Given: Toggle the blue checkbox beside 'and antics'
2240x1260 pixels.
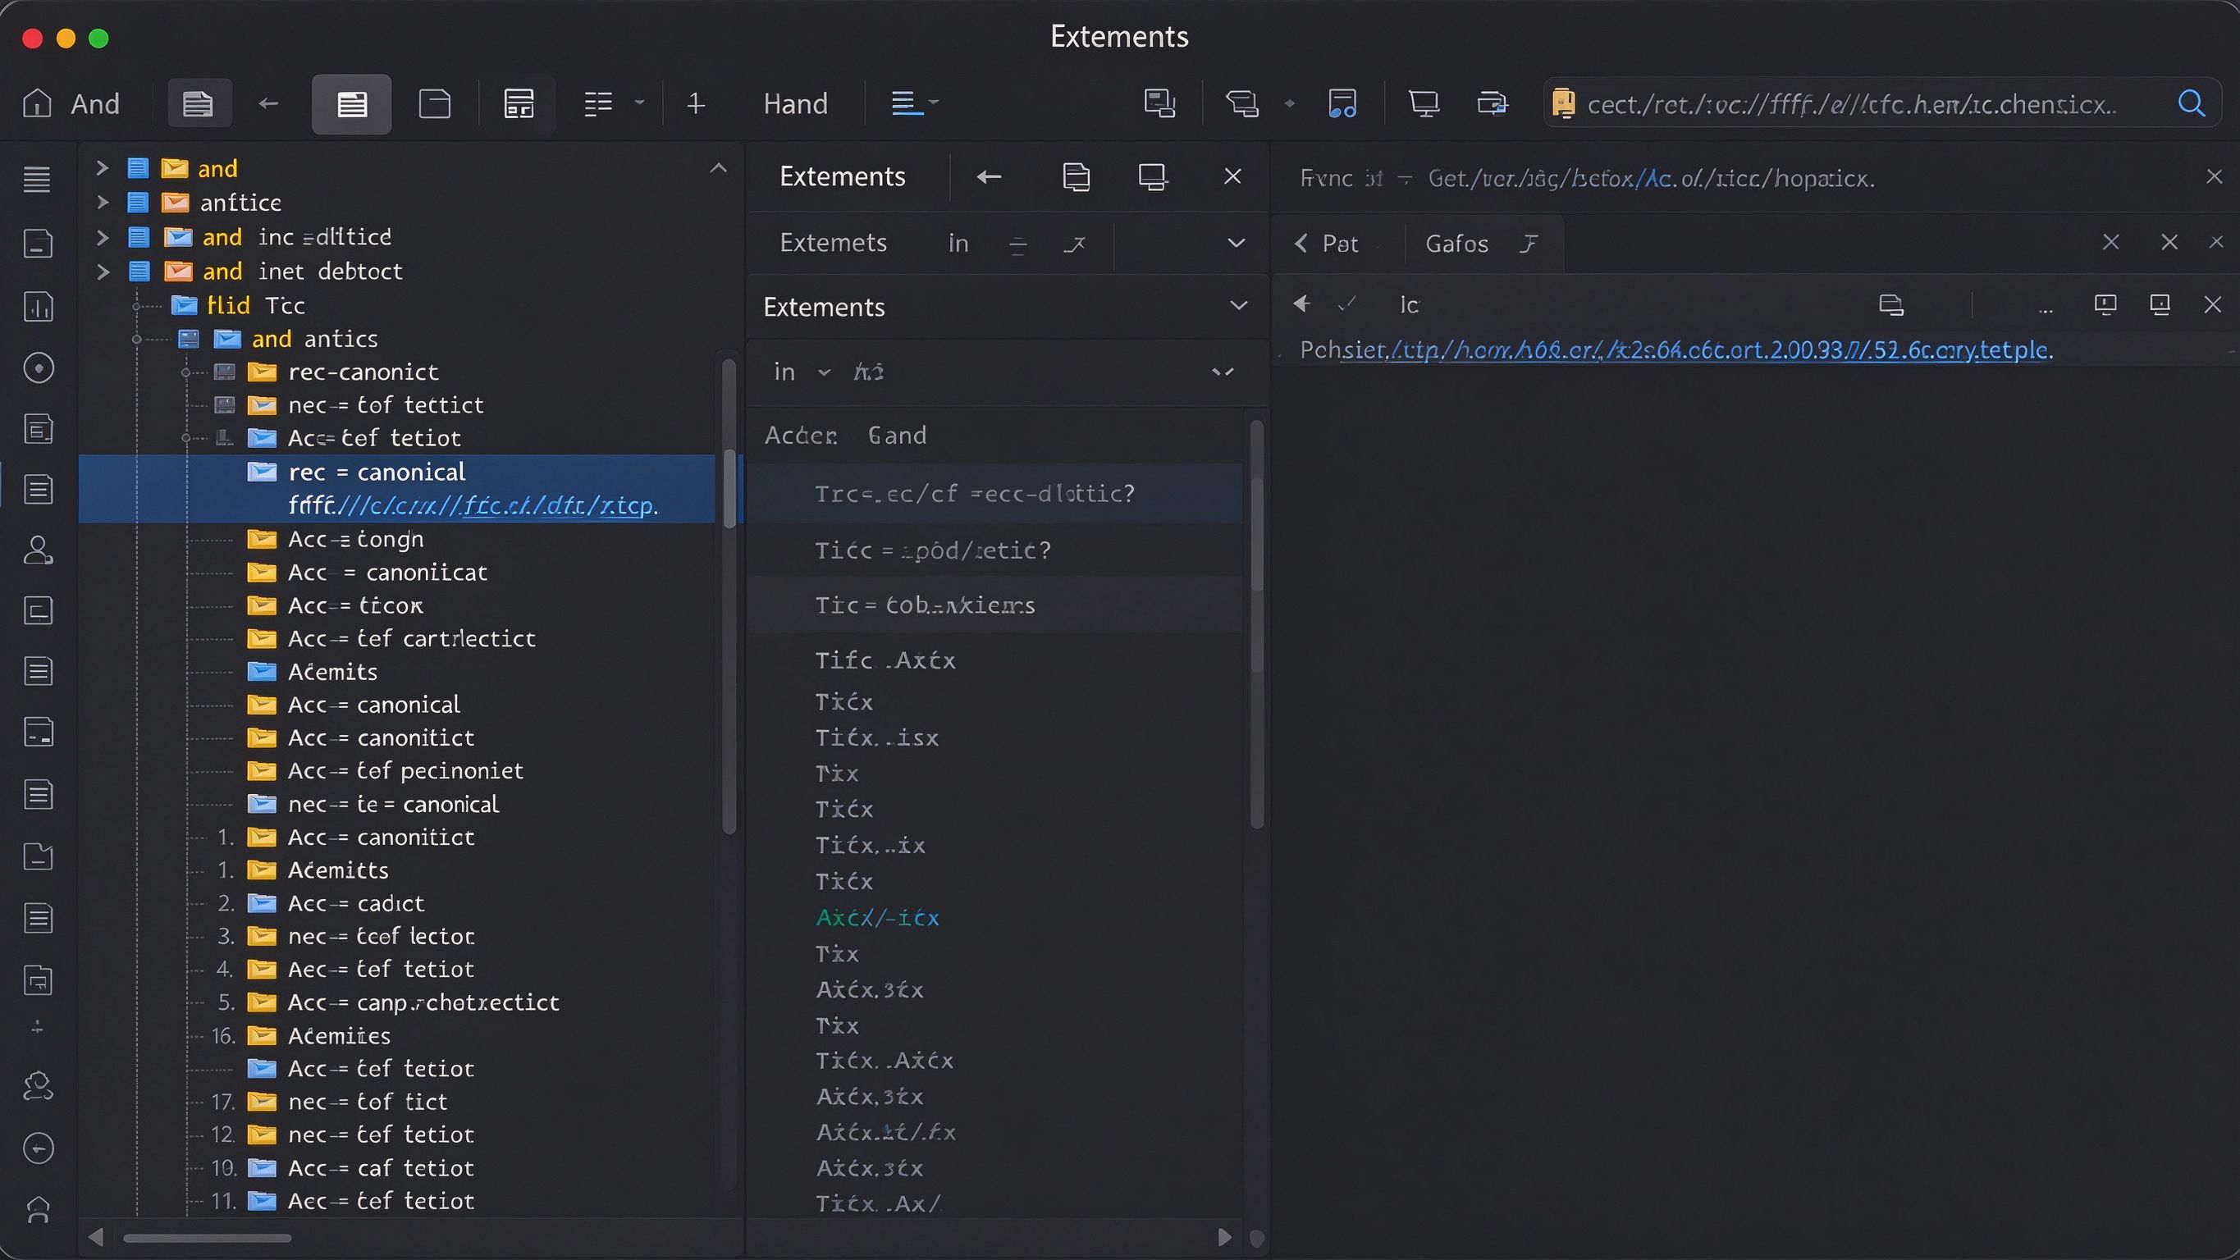Looking at the screenshot, I should click(x=188, y=338).
